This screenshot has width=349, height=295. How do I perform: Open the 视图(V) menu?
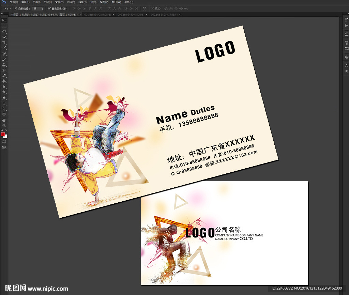pos(104,2)
